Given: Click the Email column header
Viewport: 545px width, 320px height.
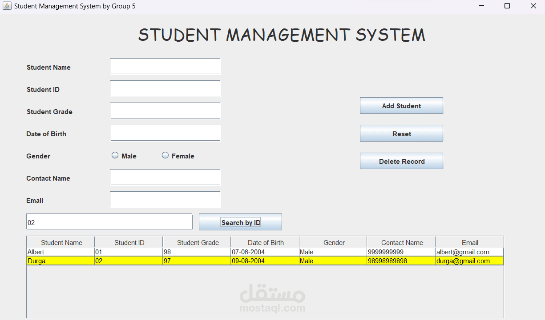Looking at the screenshot, I should click(470, 242).
